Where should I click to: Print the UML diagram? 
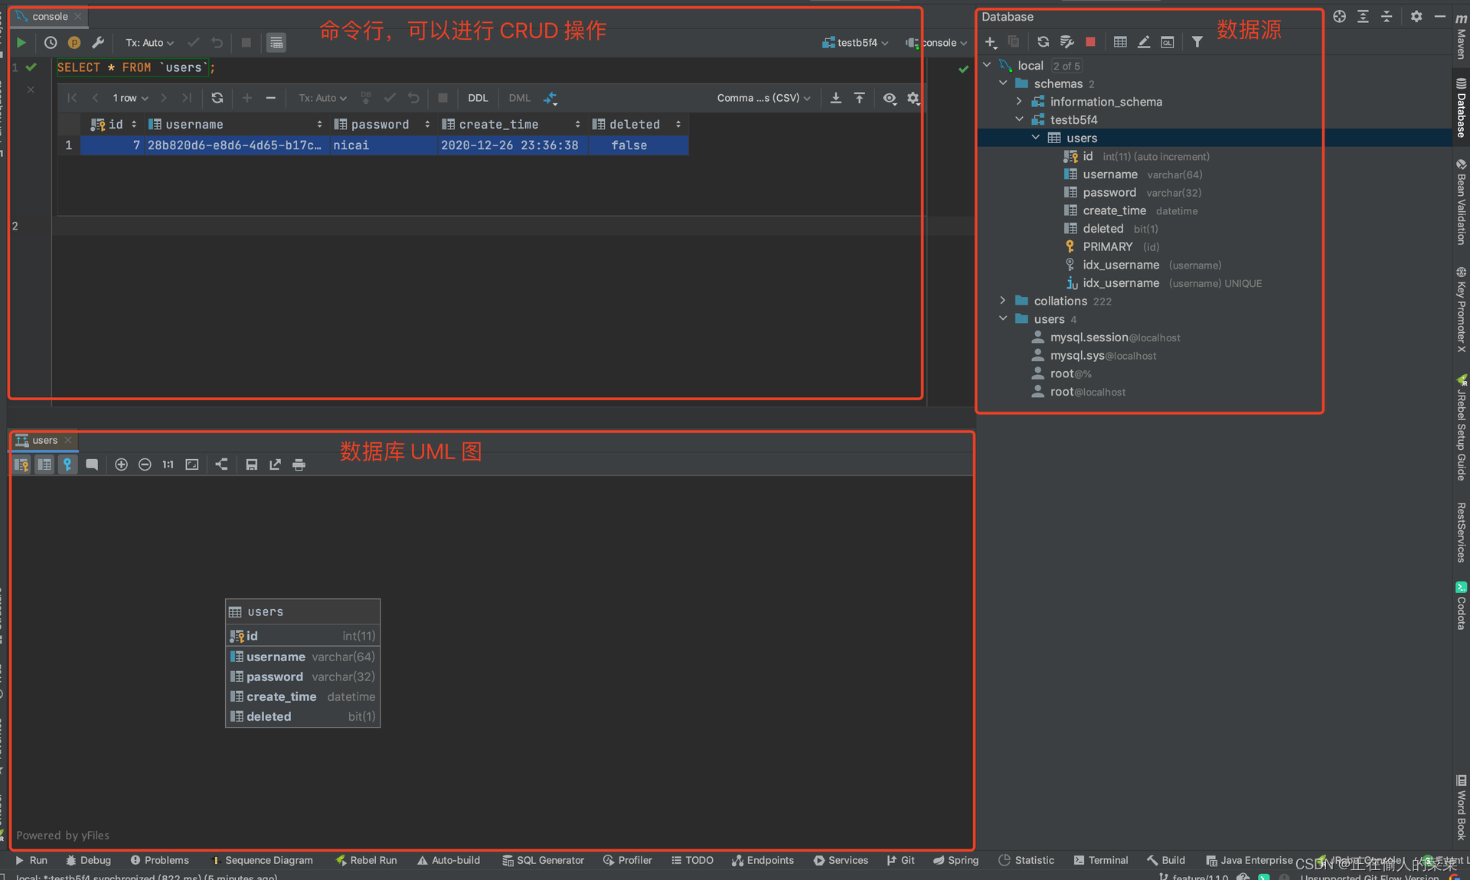coord(299,464)
